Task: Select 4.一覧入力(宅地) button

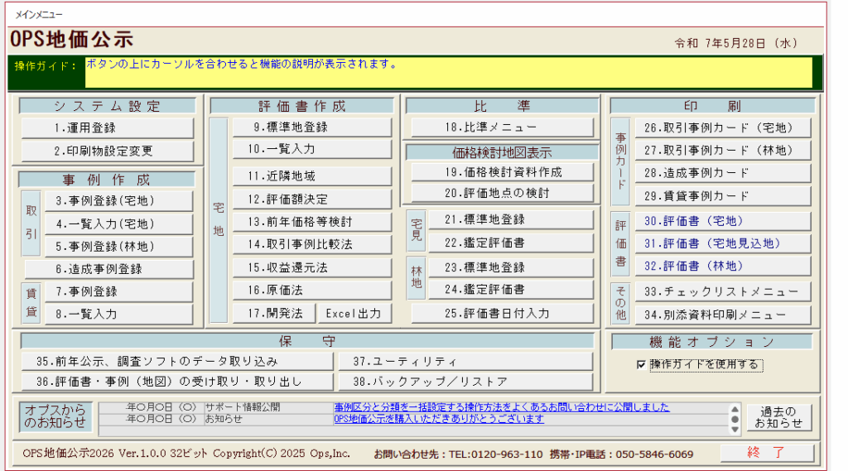Action: pos(118,223)
